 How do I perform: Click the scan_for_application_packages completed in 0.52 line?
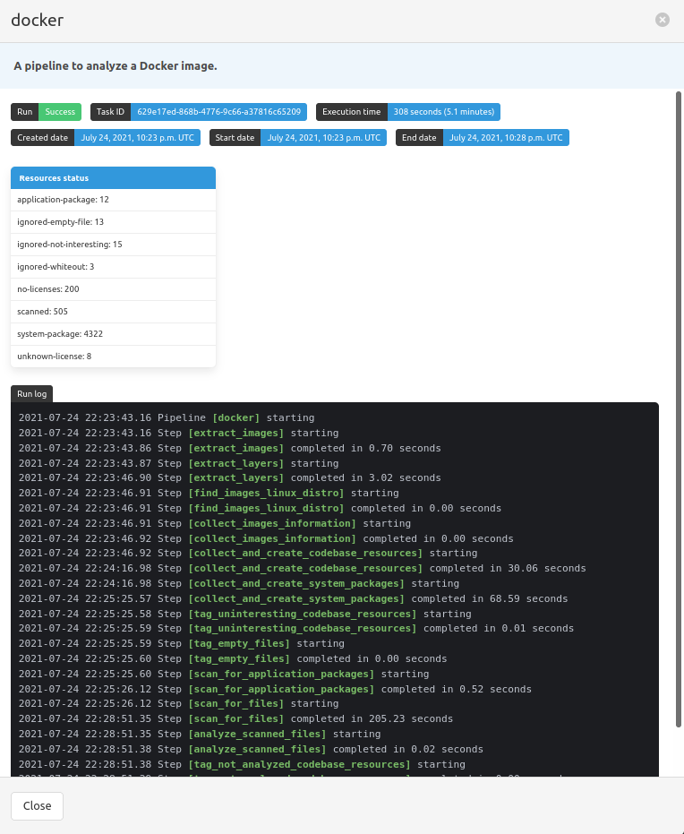[275, 690]
